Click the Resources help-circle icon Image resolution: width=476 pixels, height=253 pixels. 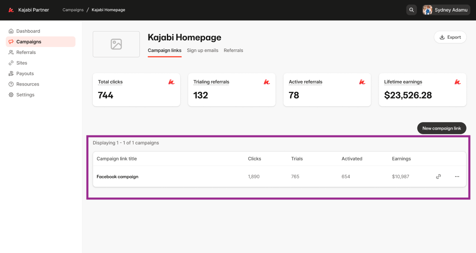pos(11,84)
